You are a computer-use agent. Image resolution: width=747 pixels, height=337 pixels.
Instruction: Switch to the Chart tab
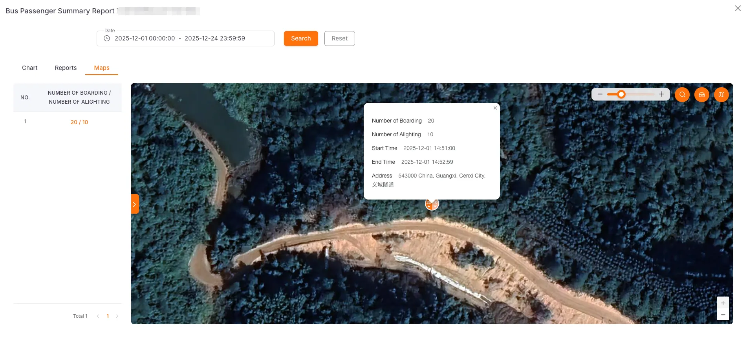[30, 68]
